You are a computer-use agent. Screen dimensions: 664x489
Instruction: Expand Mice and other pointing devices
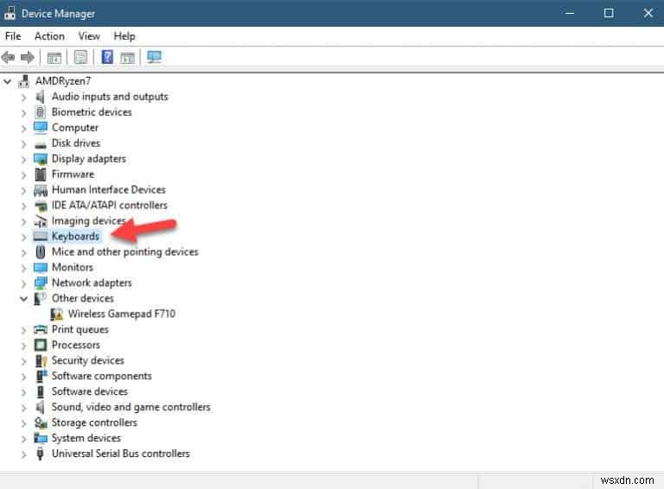23,252
